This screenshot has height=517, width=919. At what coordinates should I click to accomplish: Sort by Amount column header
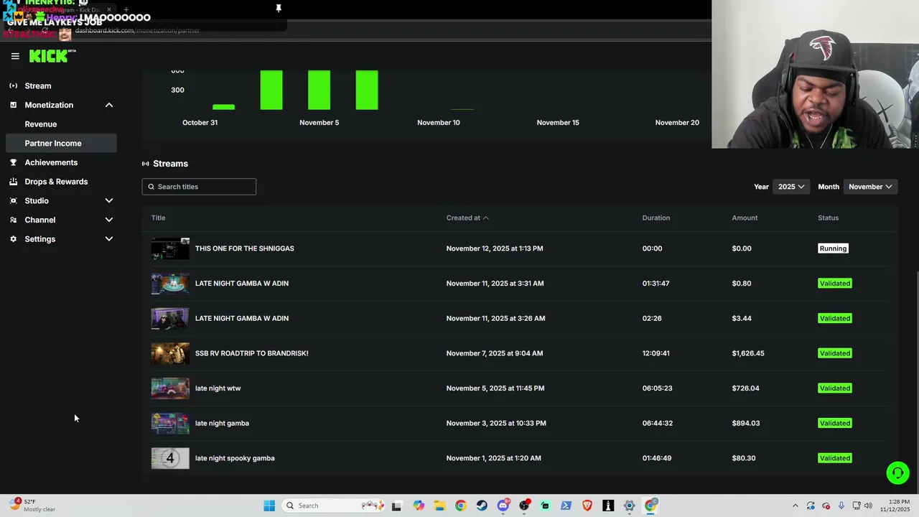[745, 218]
